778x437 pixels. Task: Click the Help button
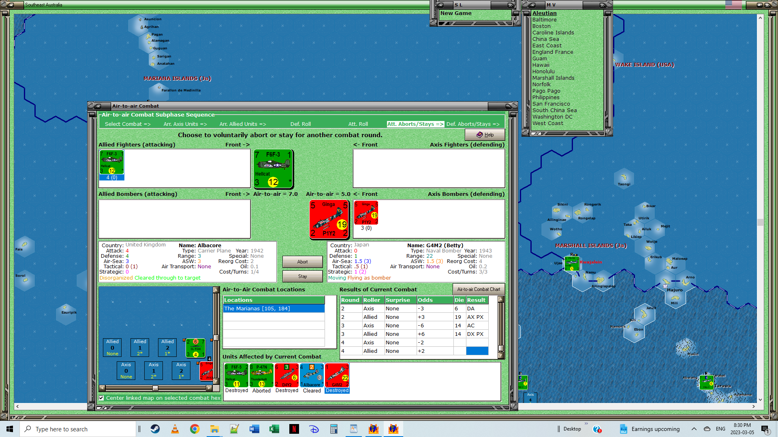485,135
